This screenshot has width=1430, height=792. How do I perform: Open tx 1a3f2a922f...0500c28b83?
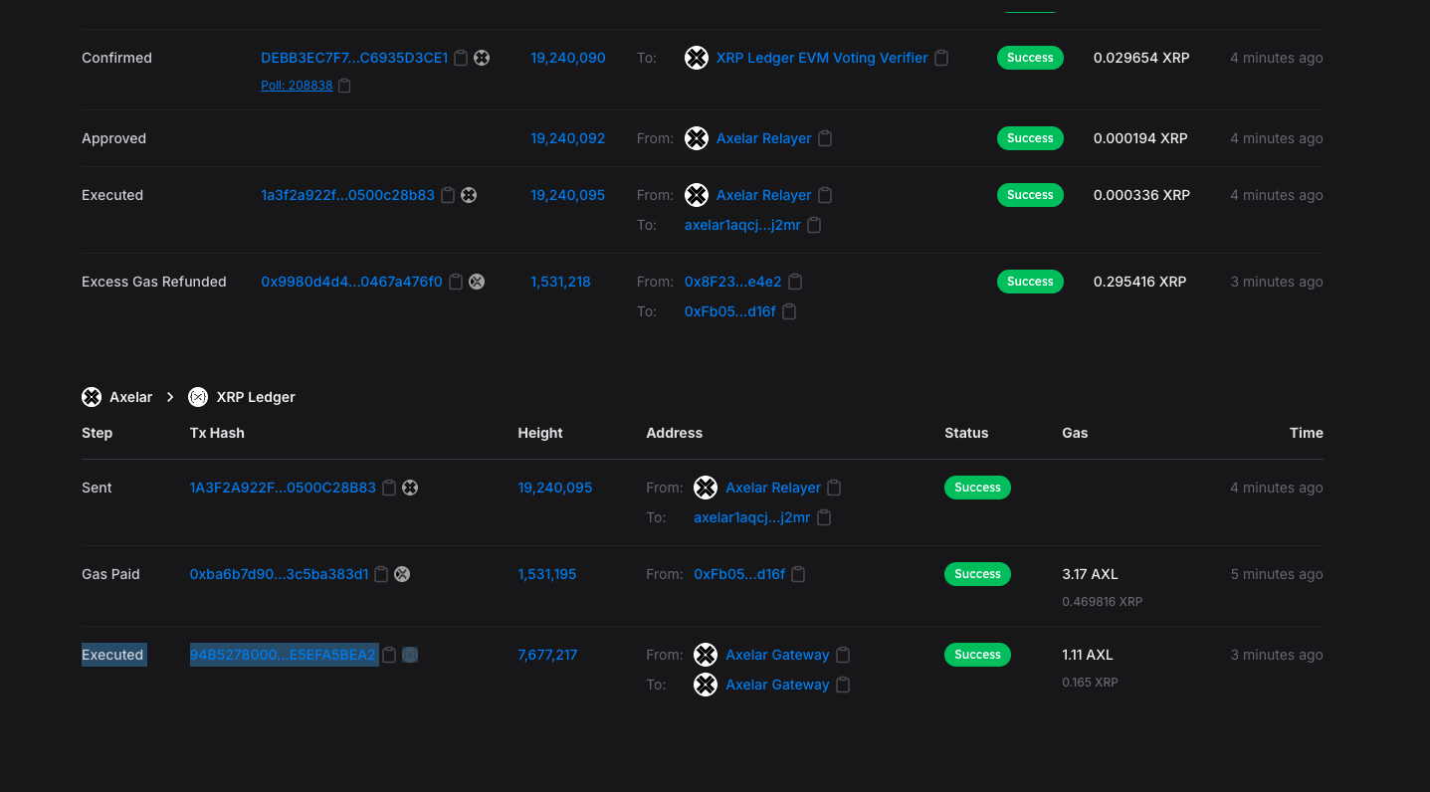tap(347, 195)
